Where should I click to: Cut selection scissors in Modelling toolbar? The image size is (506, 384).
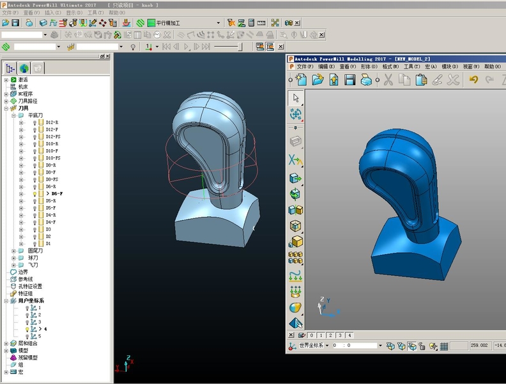click(x=388, y=79)
